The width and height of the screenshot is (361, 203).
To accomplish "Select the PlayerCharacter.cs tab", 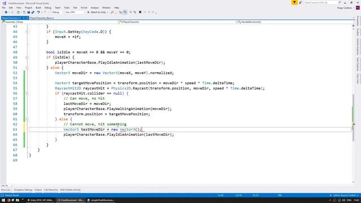I will click(x=11, y=17).
